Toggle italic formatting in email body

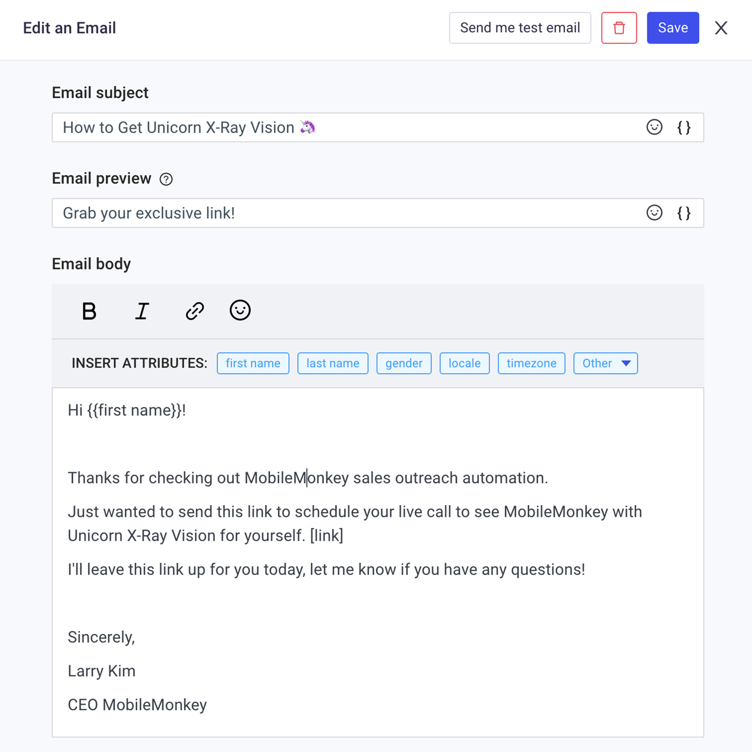point(142,311)
